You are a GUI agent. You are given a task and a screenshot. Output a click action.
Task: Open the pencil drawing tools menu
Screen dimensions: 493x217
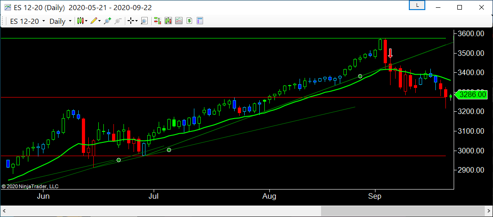(x=95, y=21)
